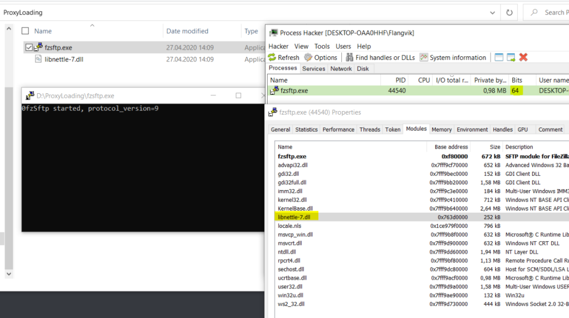The width and height of the screenshot is (569, 318).
Task: Click libnettle-7.dll file icon in Explorer
Action: 38,59
